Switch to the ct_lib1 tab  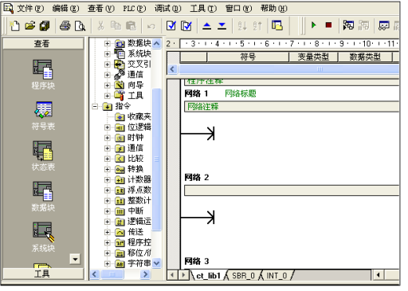[208, 276]
